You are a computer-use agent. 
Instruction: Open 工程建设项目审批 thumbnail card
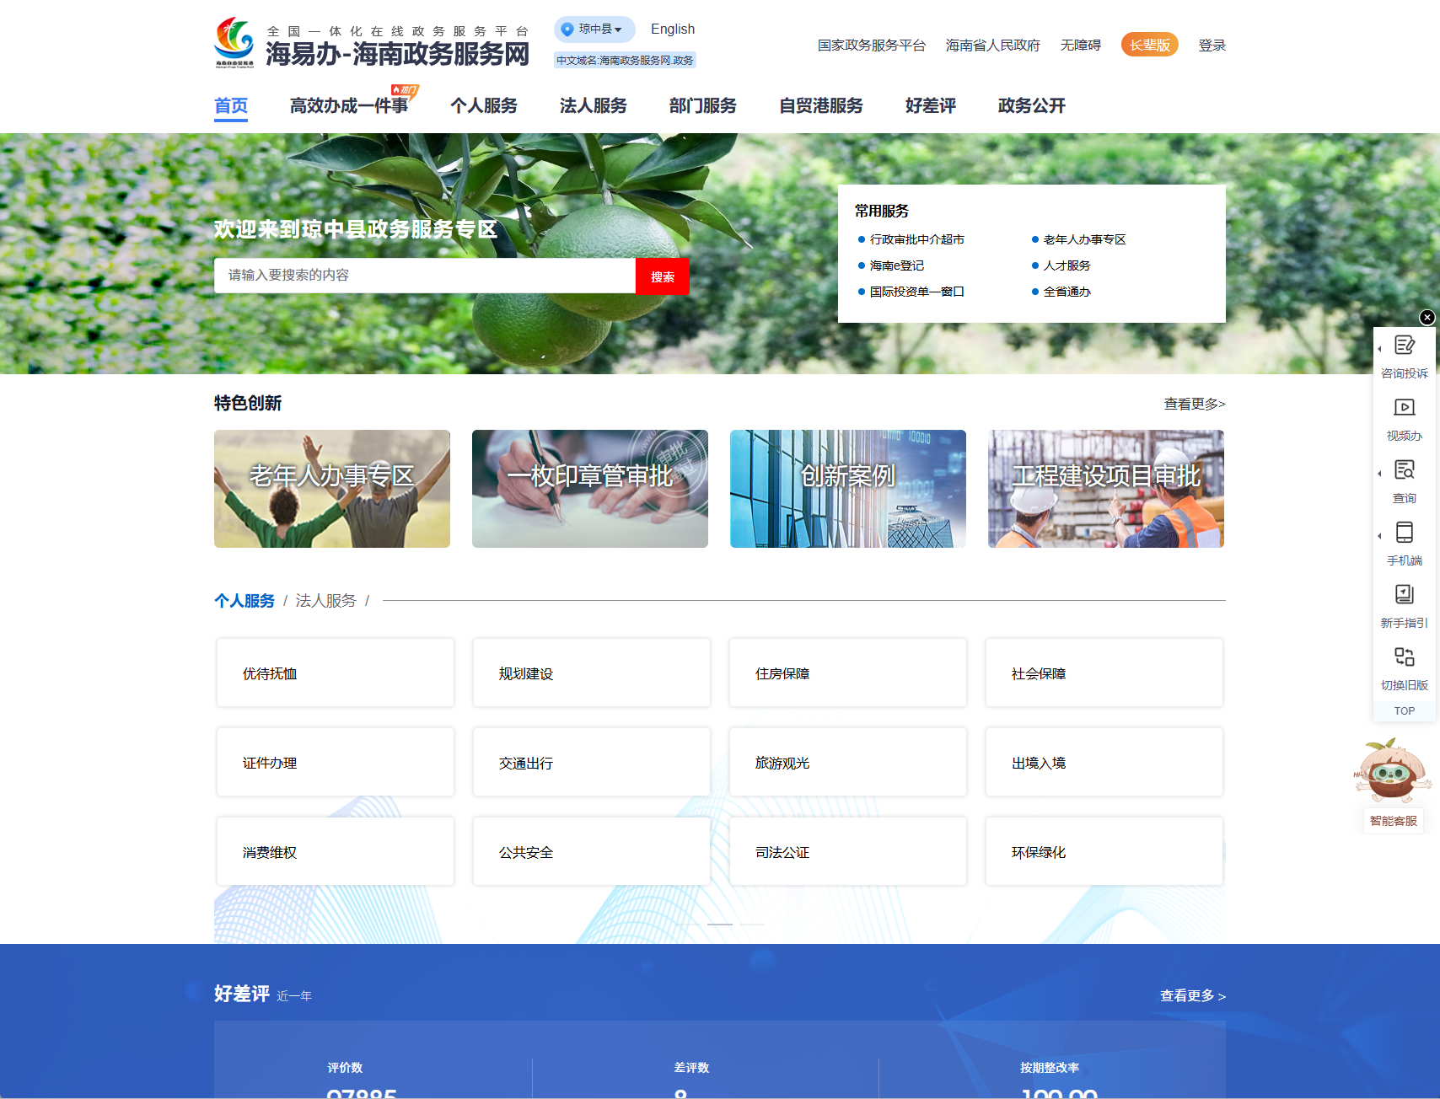1106,489
